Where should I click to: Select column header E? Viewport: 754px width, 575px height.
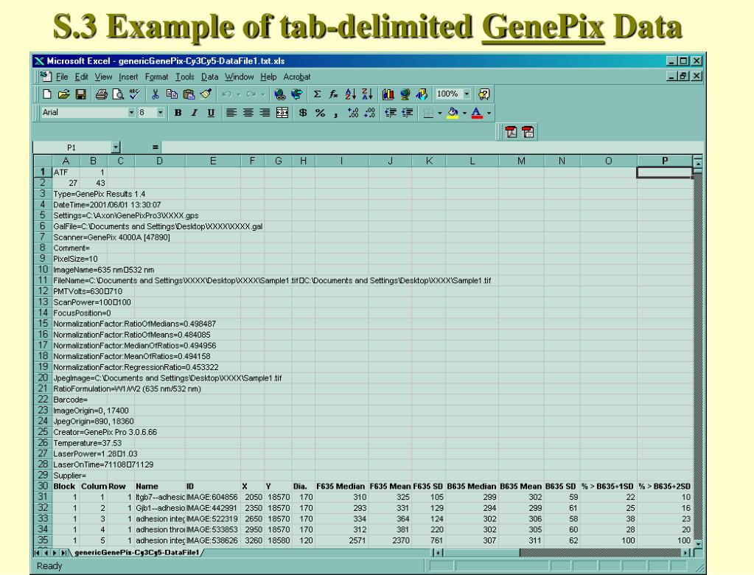point(212,161)
